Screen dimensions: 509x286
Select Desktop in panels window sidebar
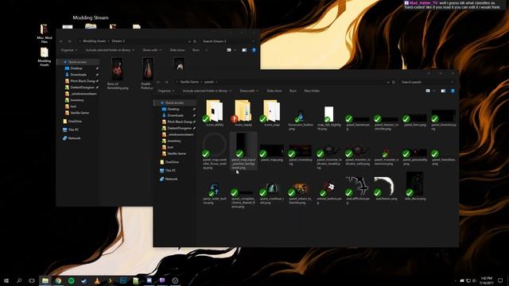[173, 110]
